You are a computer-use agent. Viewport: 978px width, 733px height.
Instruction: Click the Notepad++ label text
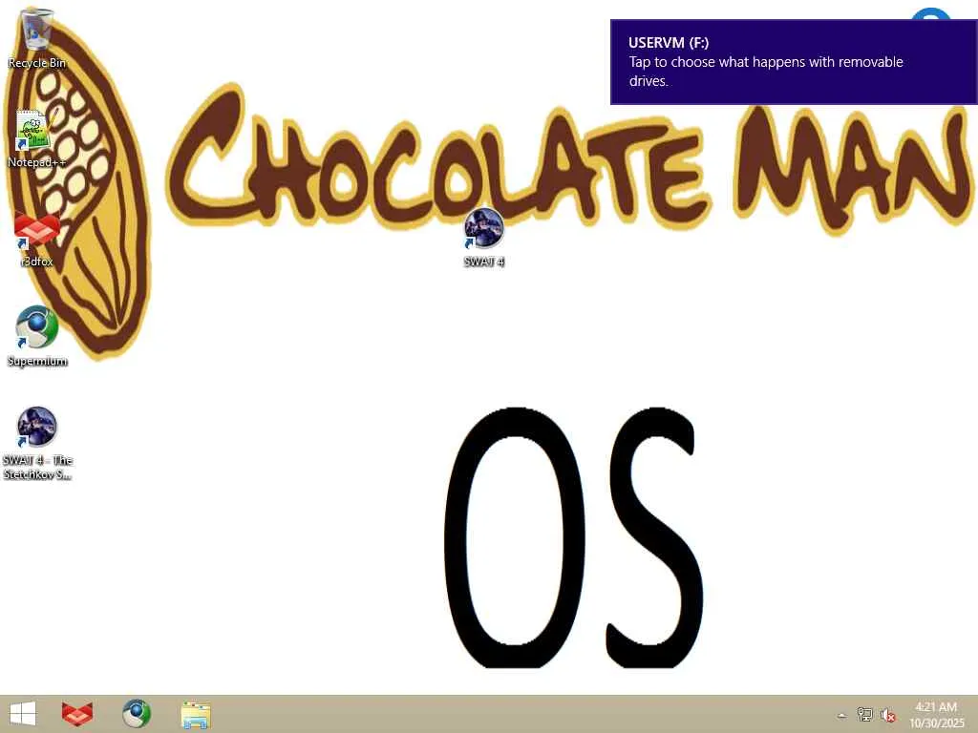(x=37, y=162)
